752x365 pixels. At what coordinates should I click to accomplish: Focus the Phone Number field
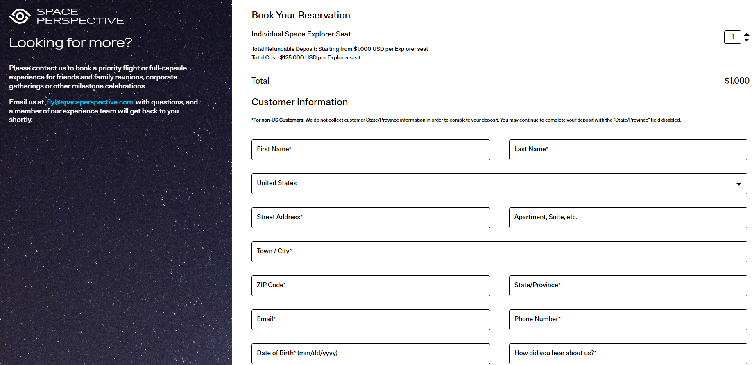[627, 320]
